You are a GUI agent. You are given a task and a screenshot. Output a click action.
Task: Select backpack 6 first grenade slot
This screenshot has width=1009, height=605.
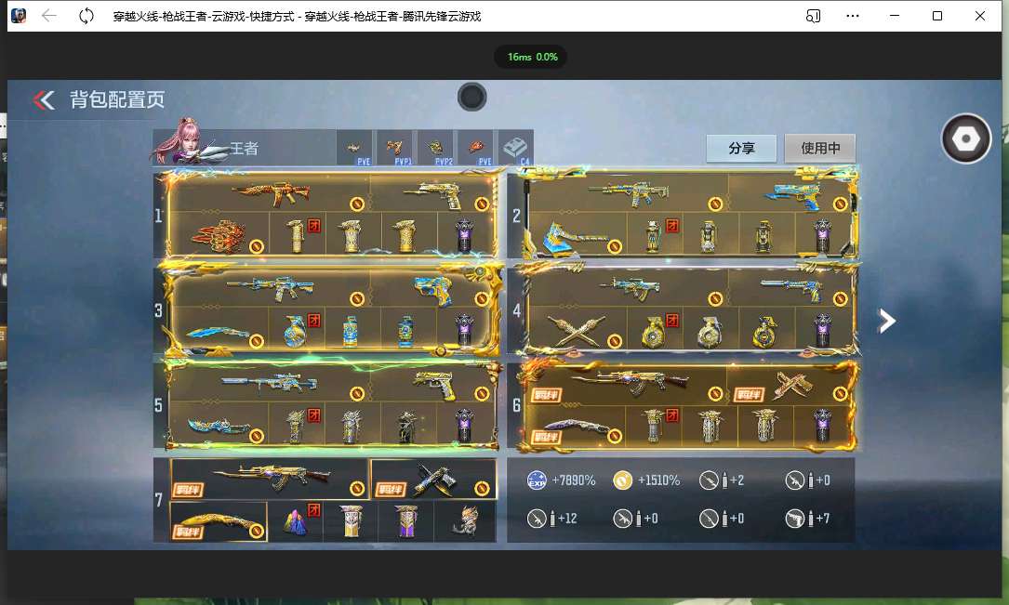coord(655,425)
